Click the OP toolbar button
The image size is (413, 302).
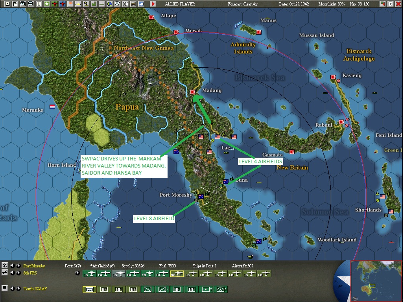pyautogui.click(x=125, y=4)
